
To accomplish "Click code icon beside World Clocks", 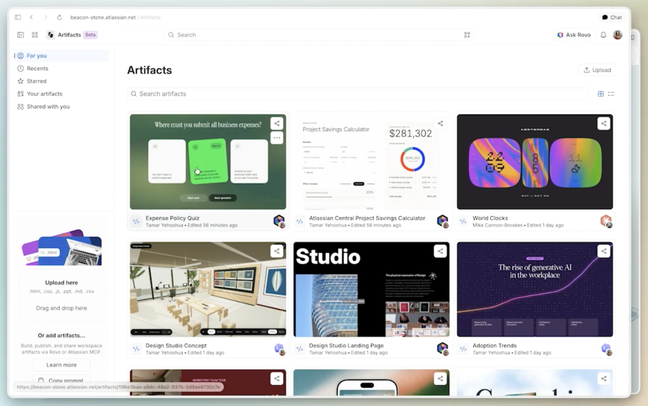I will [463, 222].
